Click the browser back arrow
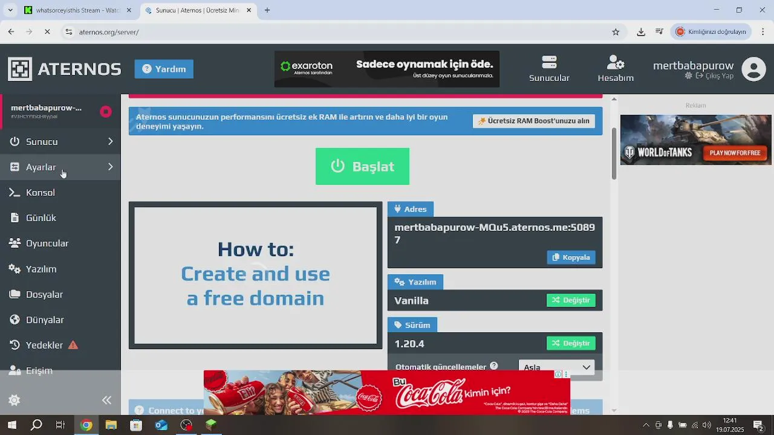Image resolution: width=774 pixels, height=435 pixels. [11, 31]
